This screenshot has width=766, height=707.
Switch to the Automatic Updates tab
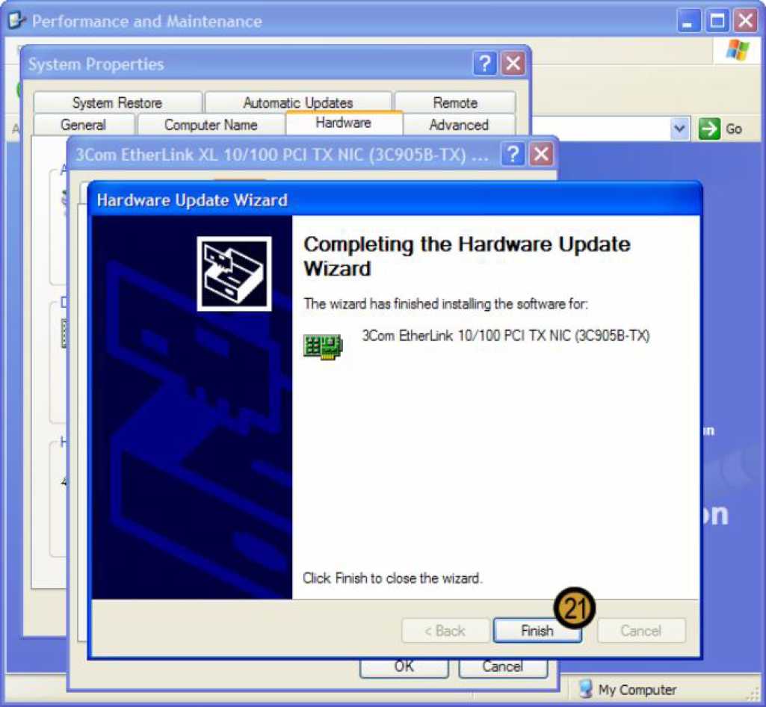(x=298, y=102)
